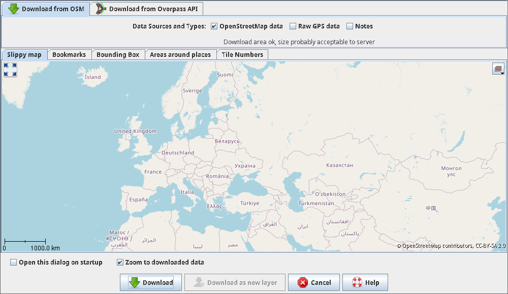
Task: Open the Tile Numbers tab
Action: pos(242,55)
